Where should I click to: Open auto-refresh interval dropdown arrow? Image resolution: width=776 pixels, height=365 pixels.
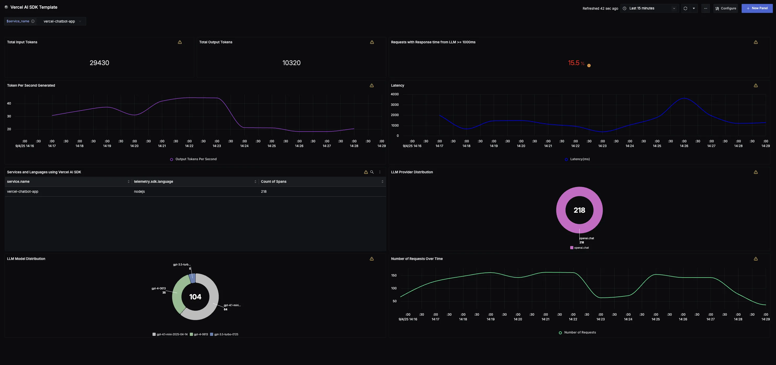pos(694,8)
